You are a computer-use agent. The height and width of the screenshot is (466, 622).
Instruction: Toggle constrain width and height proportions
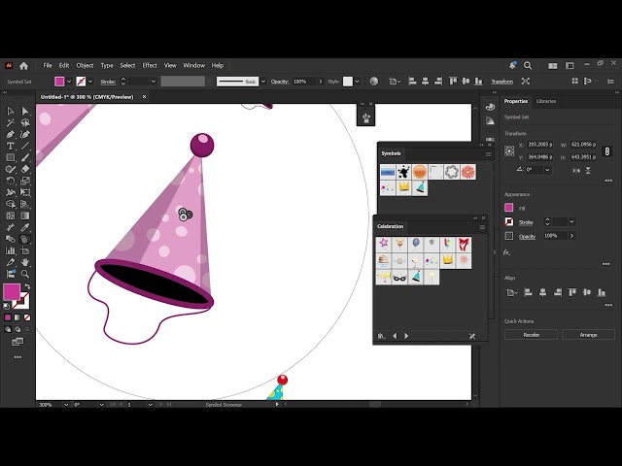coord(606,151)
